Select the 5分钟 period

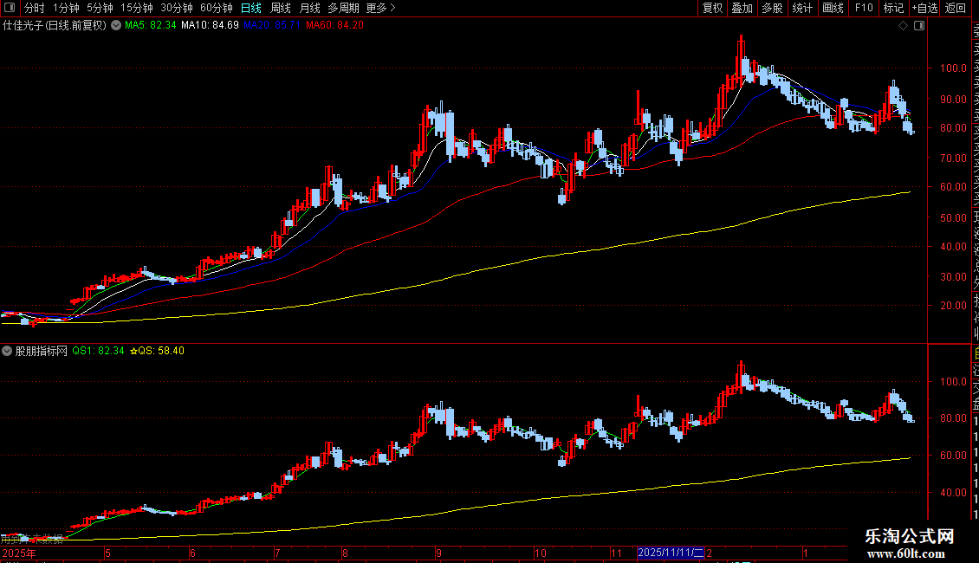(x=100, y=8)
